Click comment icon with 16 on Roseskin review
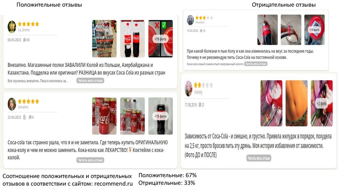Screen dimensions: 338x189 click(x=201, y=31)
